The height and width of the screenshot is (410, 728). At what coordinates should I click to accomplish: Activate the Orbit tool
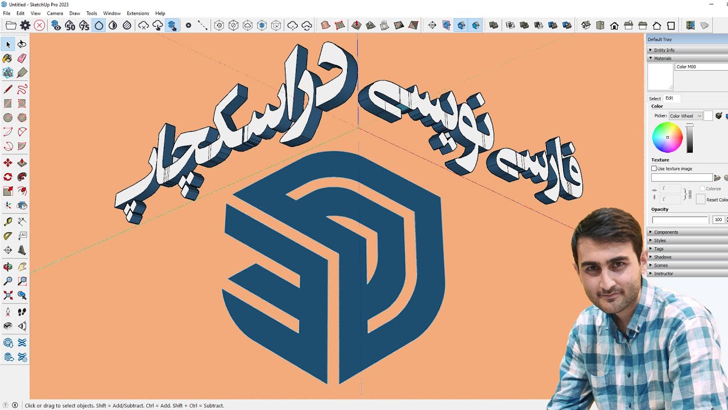8,266
